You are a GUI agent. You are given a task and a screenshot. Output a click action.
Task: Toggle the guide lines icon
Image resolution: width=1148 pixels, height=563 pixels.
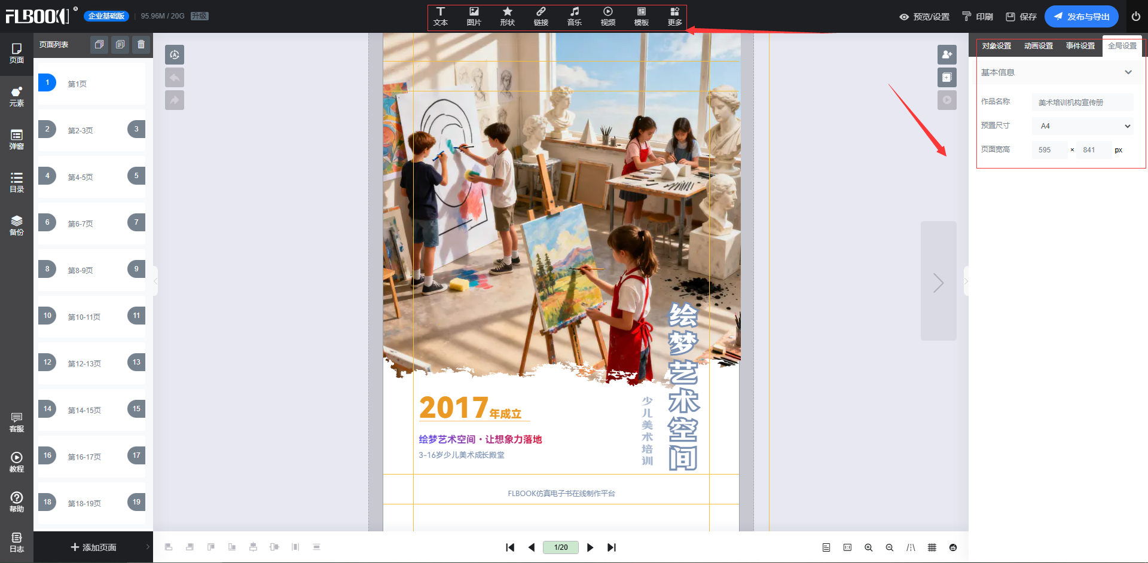[911, 547]
